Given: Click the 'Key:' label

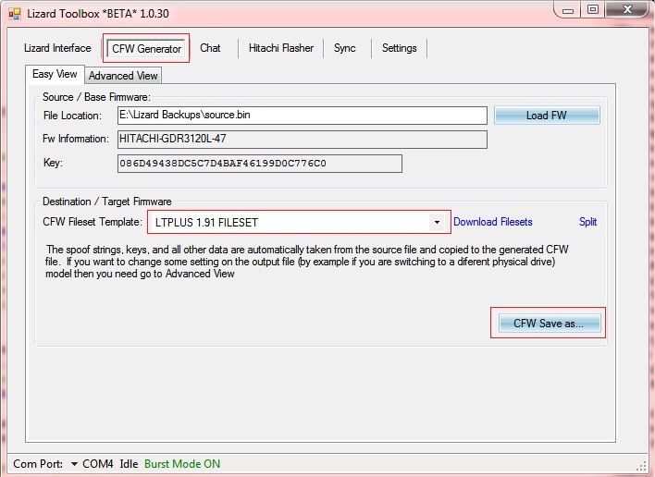Looking at the screenshot, I should coord(53,163).
